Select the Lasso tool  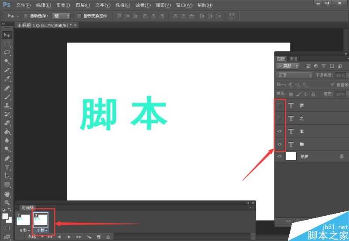coord(7,53)
